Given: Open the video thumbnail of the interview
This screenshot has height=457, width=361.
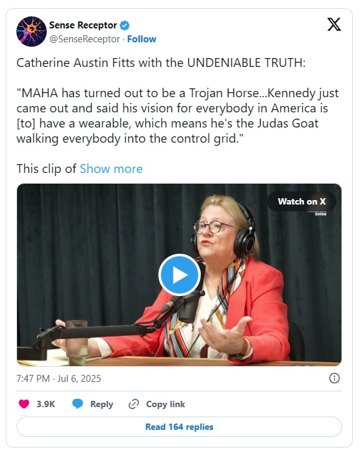Looking at the screenshot, I should (179, 275).
